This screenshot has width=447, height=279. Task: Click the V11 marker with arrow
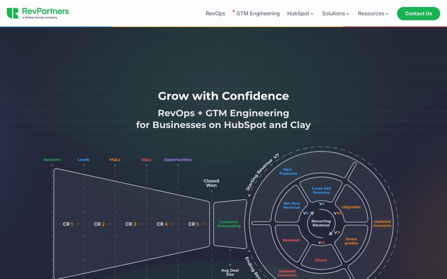click(x=335, y=232)
